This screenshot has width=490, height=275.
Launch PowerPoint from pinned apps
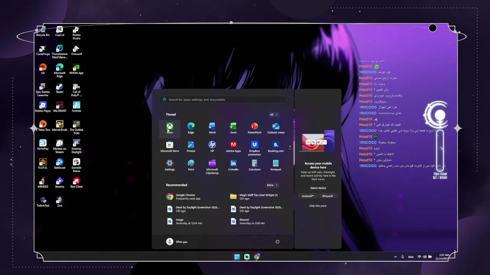[x=254, y=128]
